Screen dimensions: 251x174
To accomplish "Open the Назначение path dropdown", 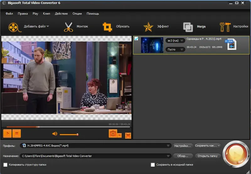I will coord(96,156).
